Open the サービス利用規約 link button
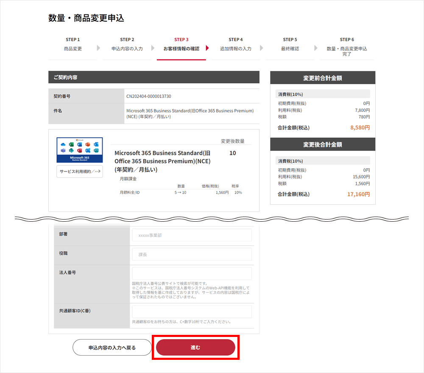 click(x=80, y=171)
